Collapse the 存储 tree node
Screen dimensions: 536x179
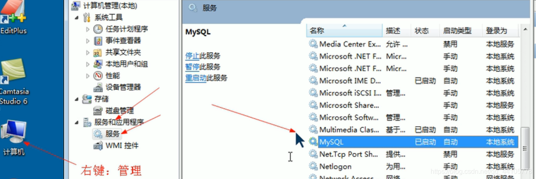[77, 99]
